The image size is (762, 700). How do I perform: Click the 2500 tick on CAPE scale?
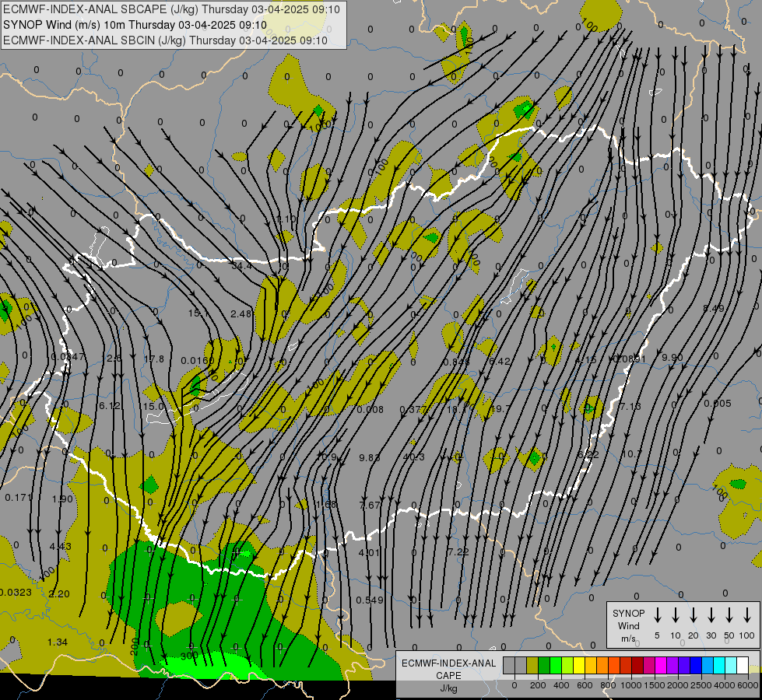[701, 685]
